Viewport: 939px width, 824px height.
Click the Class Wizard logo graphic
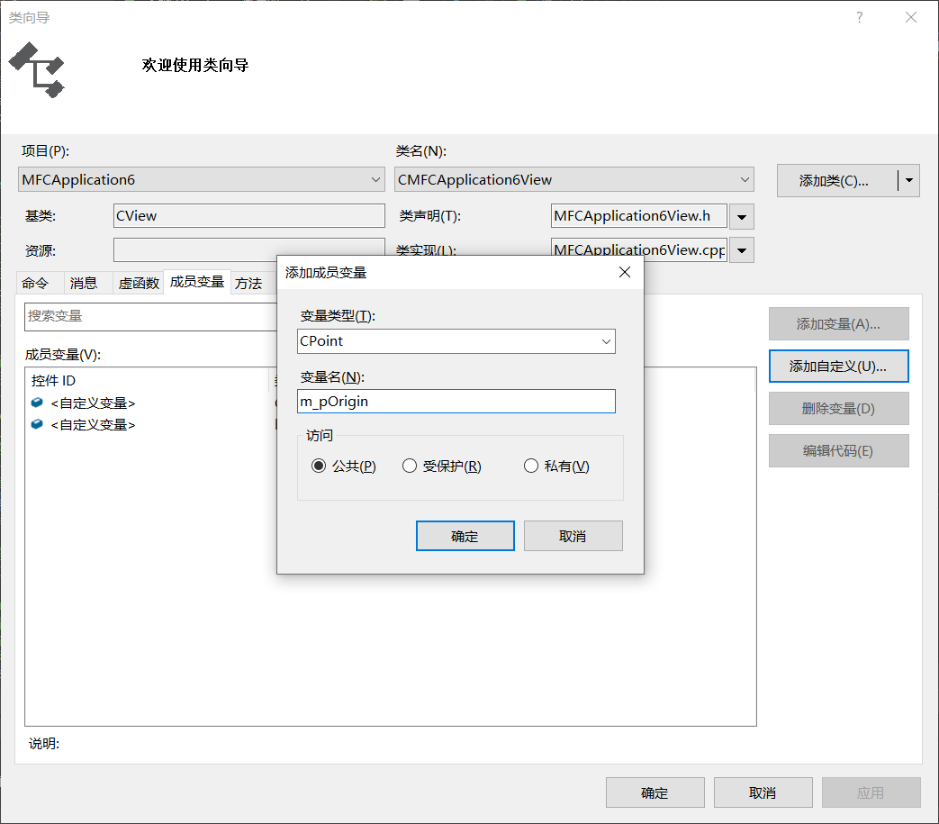36,70
